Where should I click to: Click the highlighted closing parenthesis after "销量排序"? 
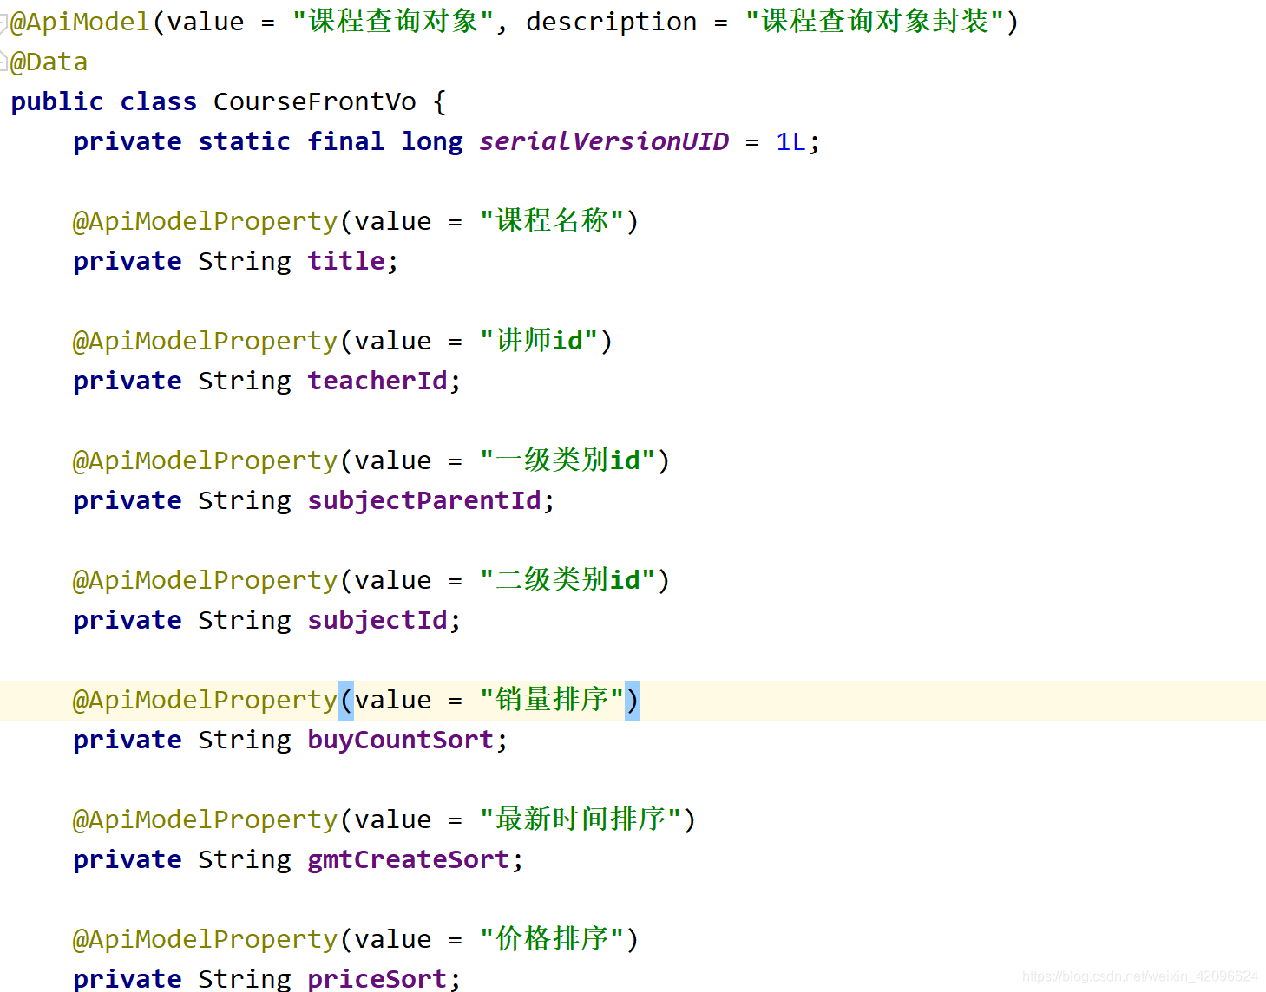click(633, 701)
